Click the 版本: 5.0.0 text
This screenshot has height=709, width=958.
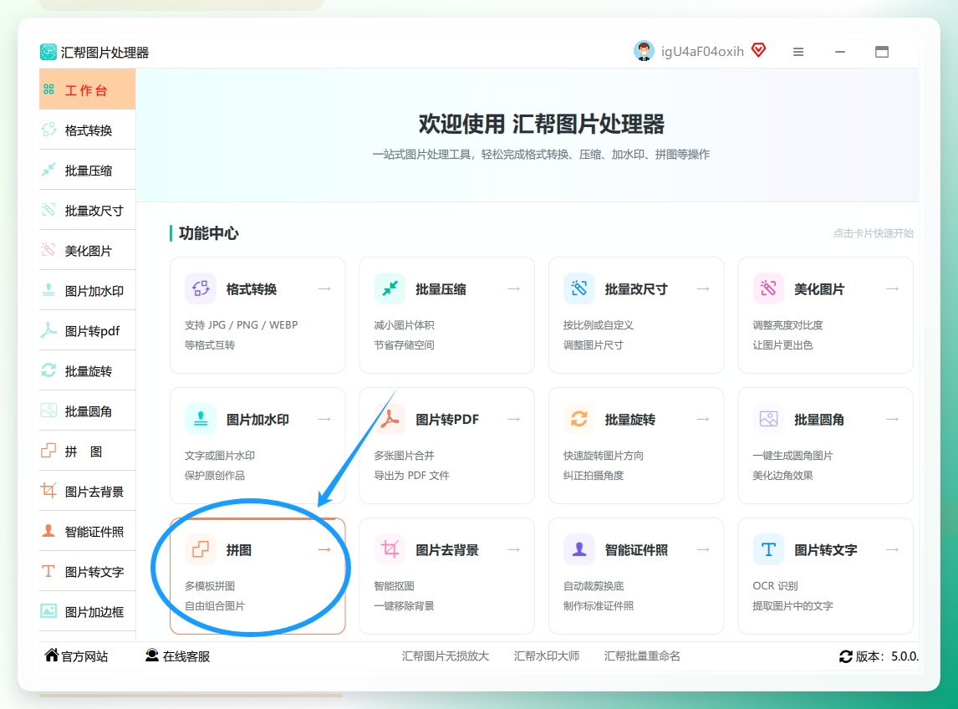coord(887,656)
